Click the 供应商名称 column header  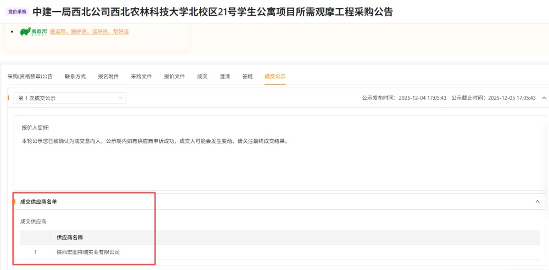70,238
